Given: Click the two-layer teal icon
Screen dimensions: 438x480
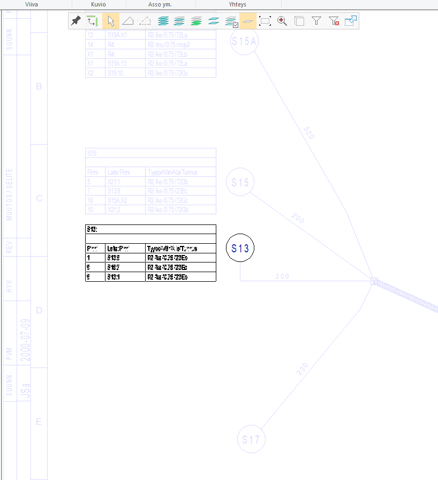Looking at the screenshot, I should 214,21.
